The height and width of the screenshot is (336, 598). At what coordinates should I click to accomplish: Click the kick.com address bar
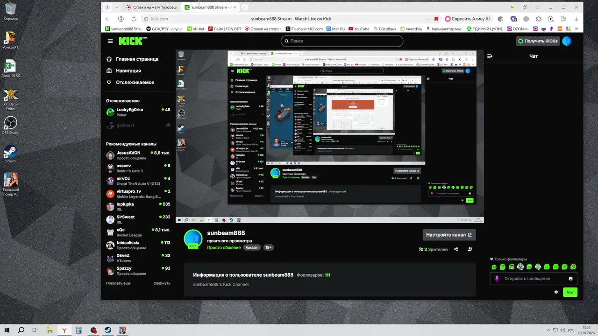(x=160, y=19)
